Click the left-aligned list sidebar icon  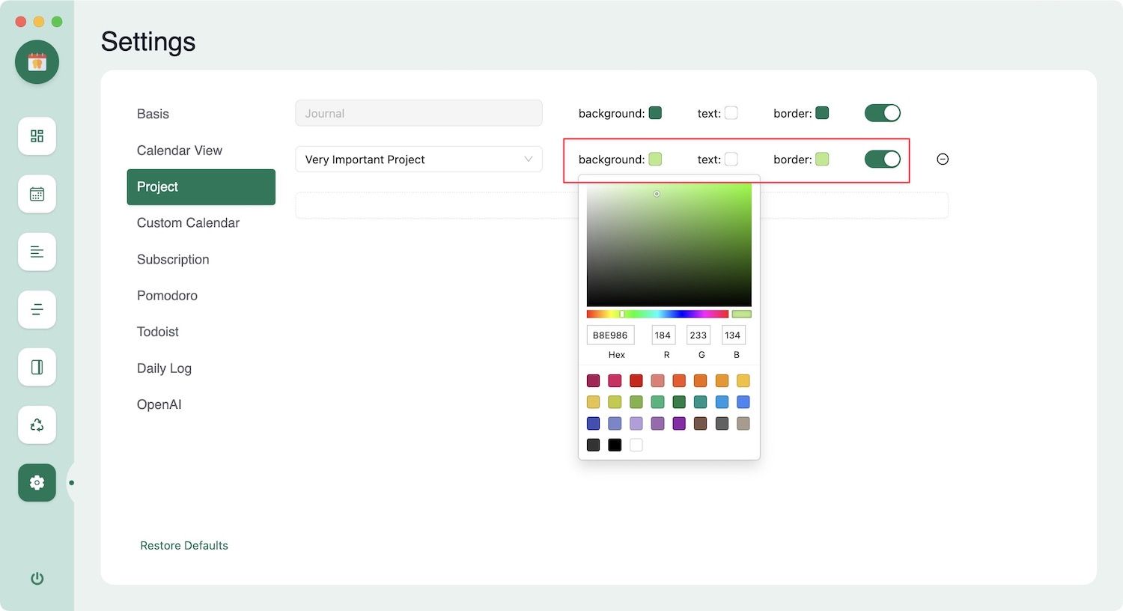(x=37, y=252)
